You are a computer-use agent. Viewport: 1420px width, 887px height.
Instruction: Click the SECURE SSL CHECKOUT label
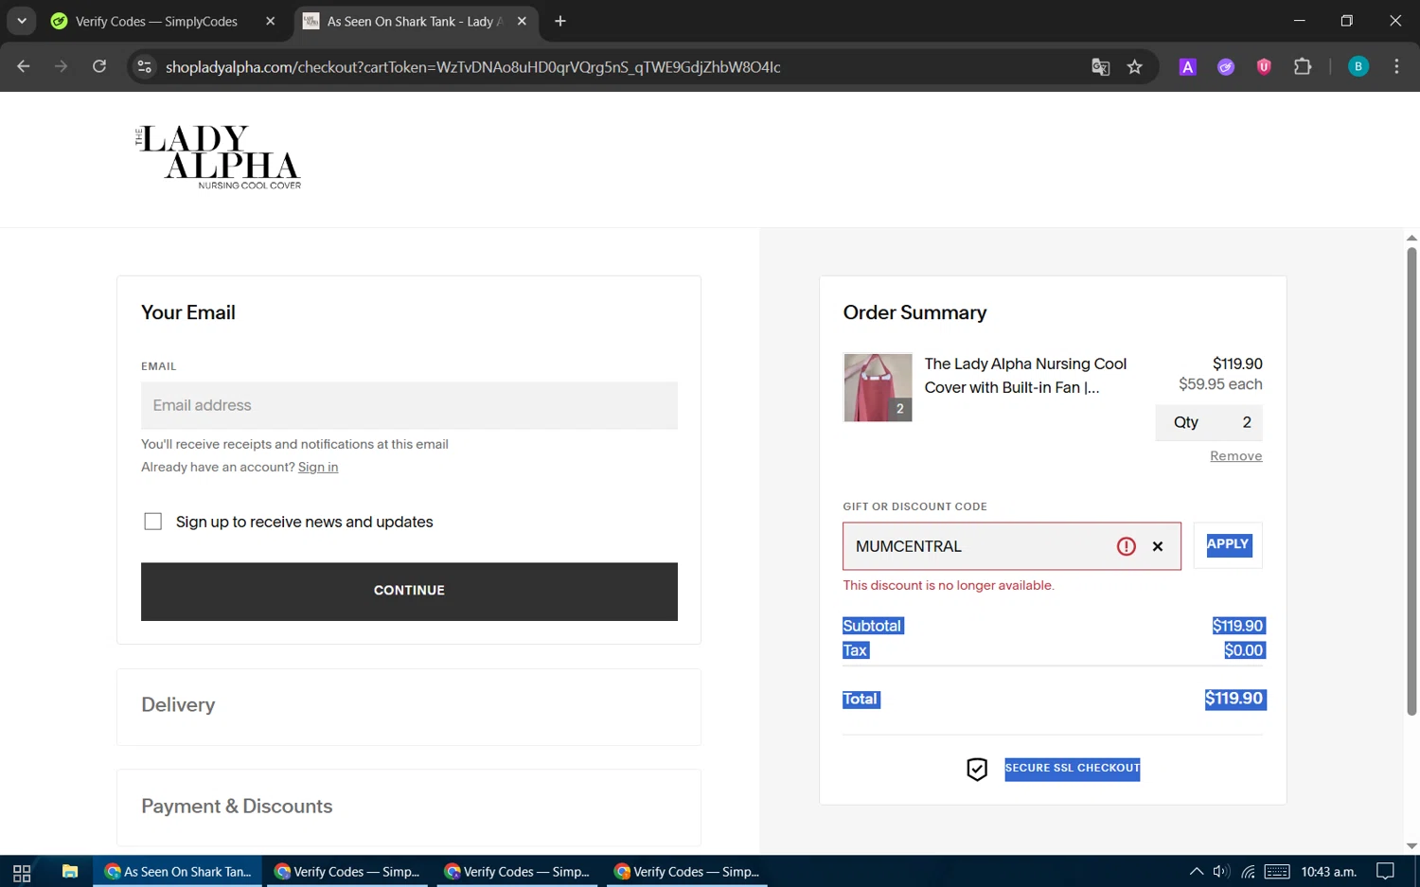[x=1073, y=769]
